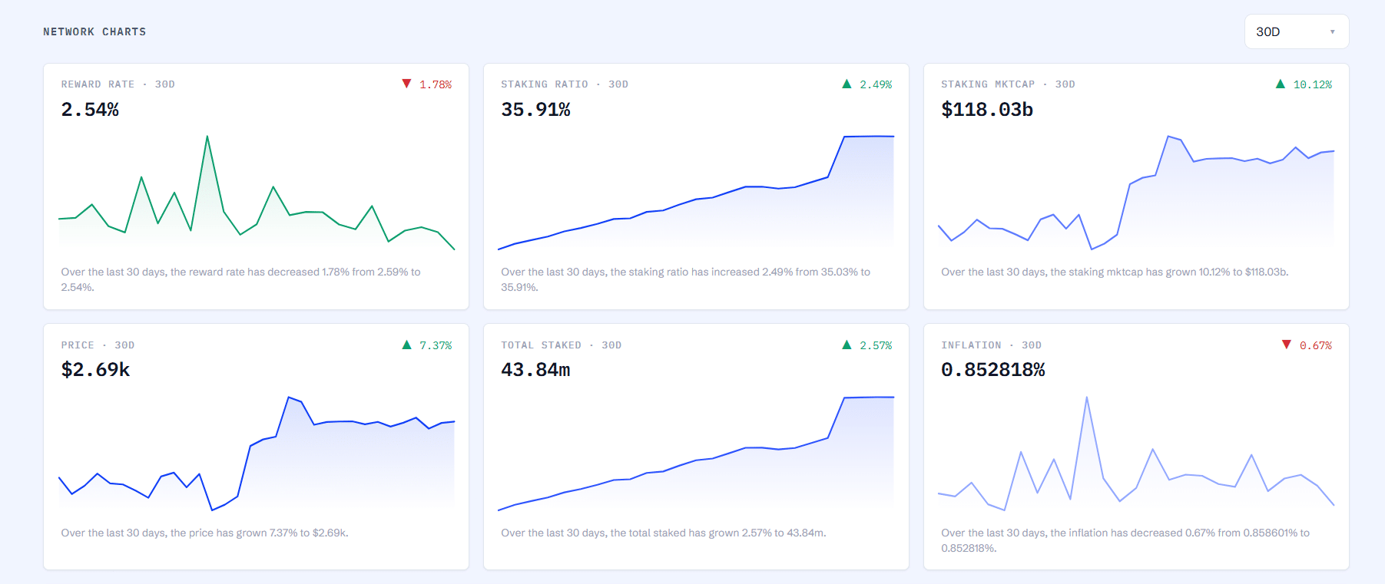Click the green up arrow beside 7.37%
Viewport: 1385px width, 584px height.
click(406, 345)
